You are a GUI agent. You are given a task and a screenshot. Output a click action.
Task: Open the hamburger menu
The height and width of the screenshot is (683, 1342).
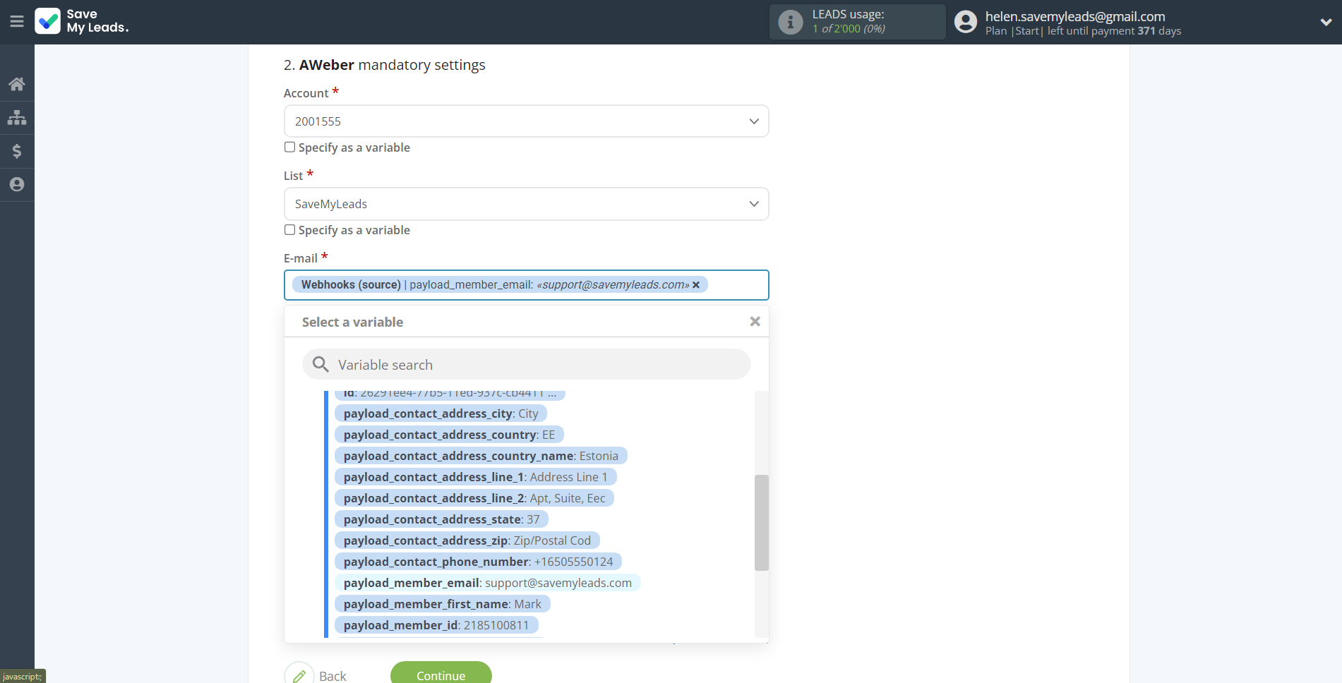pos(17,21)
